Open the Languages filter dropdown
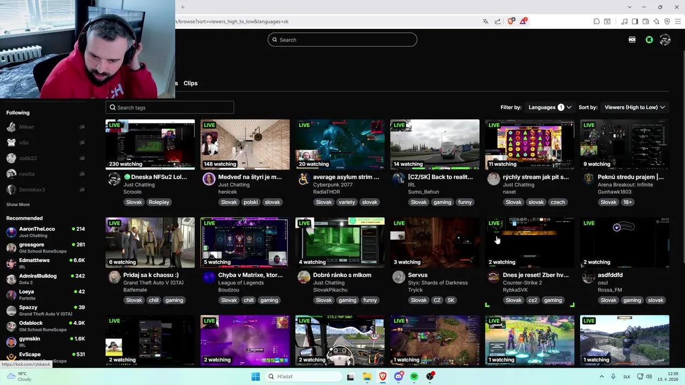The image size is (685, 385). pos(550,107)
